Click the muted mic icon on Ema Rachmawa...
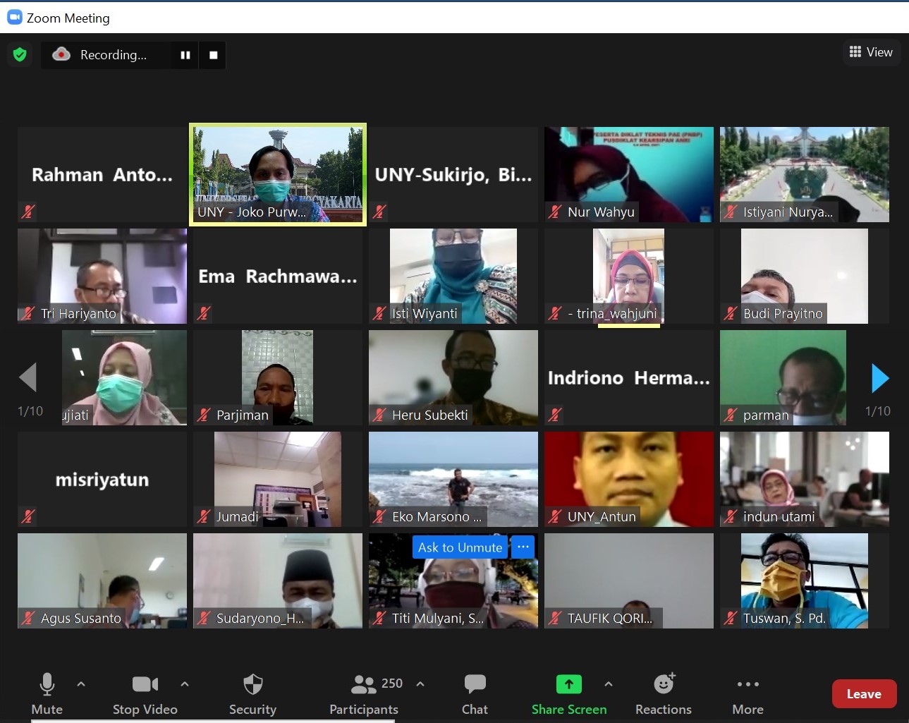Screen dimensions: 909x723 204,312
